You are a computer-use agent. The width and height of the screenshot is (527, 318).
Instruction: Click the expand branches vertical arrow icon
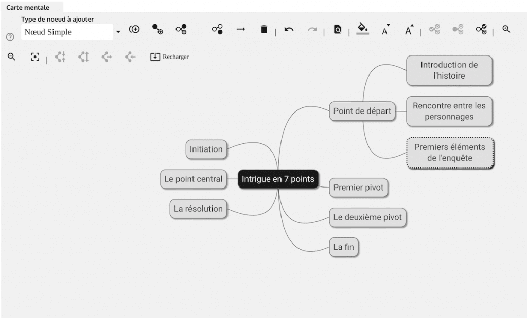(x=84, y=57)
